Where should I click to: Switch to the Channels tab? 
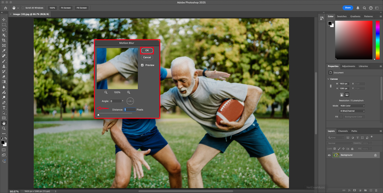(x=343, y=131)
